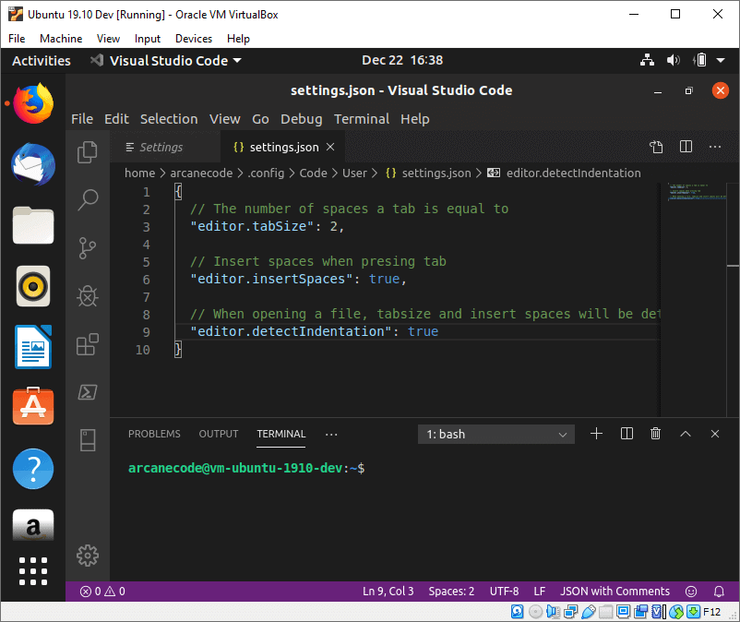Click the "editor.tabSize" line in editor
740x622 pixels.
[x=267, y=226]
